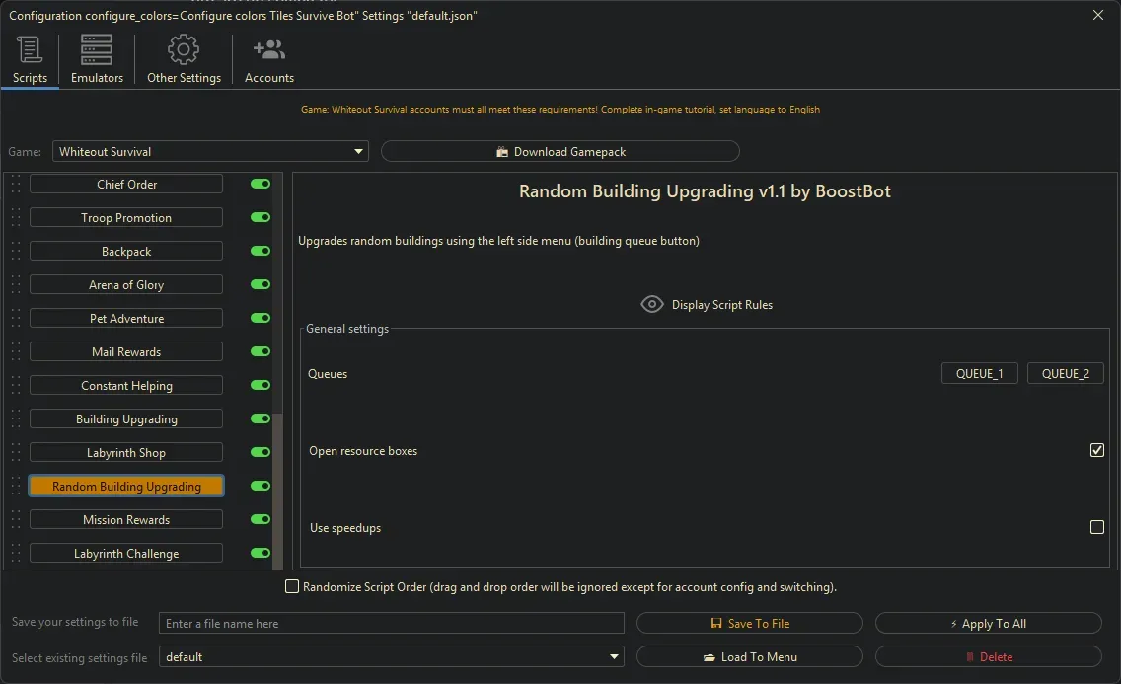Open the existing settings file dropdown
This screenshot has width=1121, height=684.
pos(615,657)
